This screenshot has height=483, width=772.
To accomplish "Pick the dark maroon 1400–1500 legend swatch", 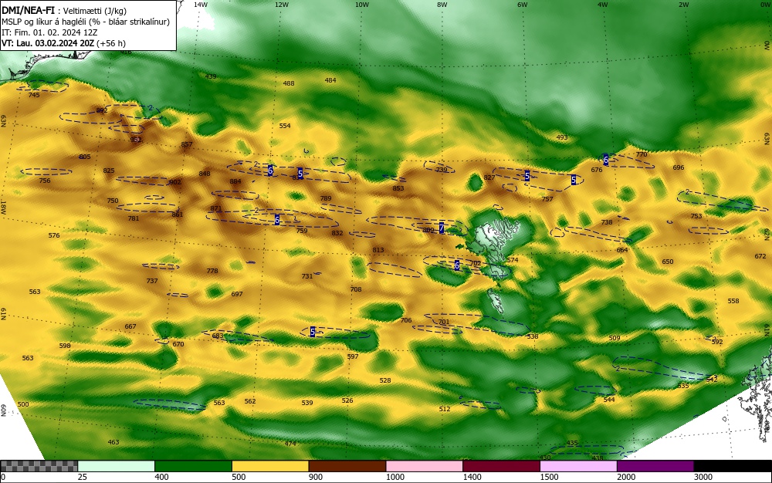I will tap(501, 466).
